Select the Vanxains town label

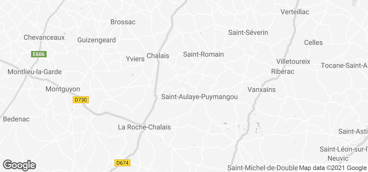click(x=262, y=90)
